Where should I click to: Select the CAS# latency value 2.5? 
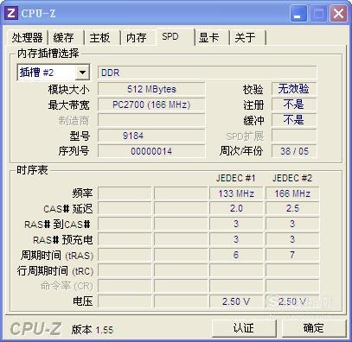(x=292, y=208)
